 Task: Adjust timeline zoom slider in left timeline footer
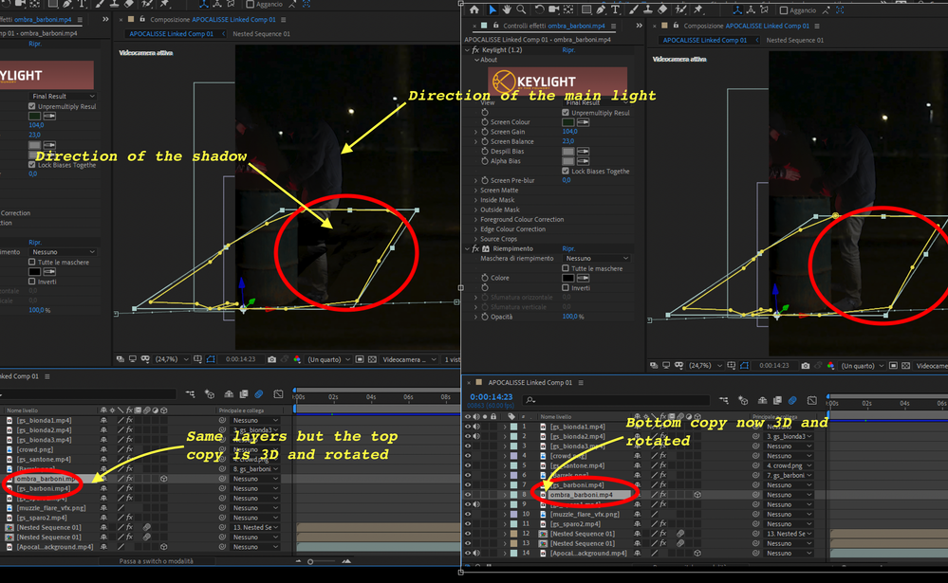[x=310, y=562]
